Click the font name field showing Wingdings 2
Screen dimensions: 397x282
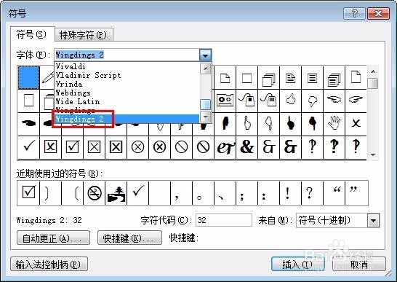[x=127, y=55]
